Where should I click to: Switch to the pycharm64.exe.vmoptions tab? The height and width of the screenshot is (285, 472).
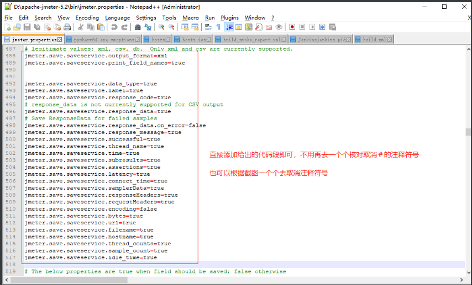coord(103,39)
